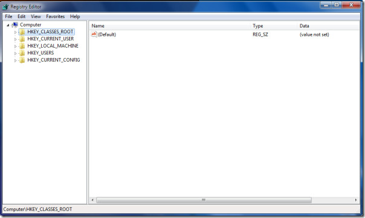Select the HKEY_CURRENT_USER label

coord(51,39)
